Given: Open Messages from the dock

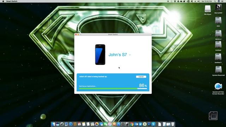Looking at the screenshot, I should tap(101, 124).
